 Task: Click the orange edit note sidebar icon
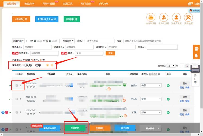point(196,49)
